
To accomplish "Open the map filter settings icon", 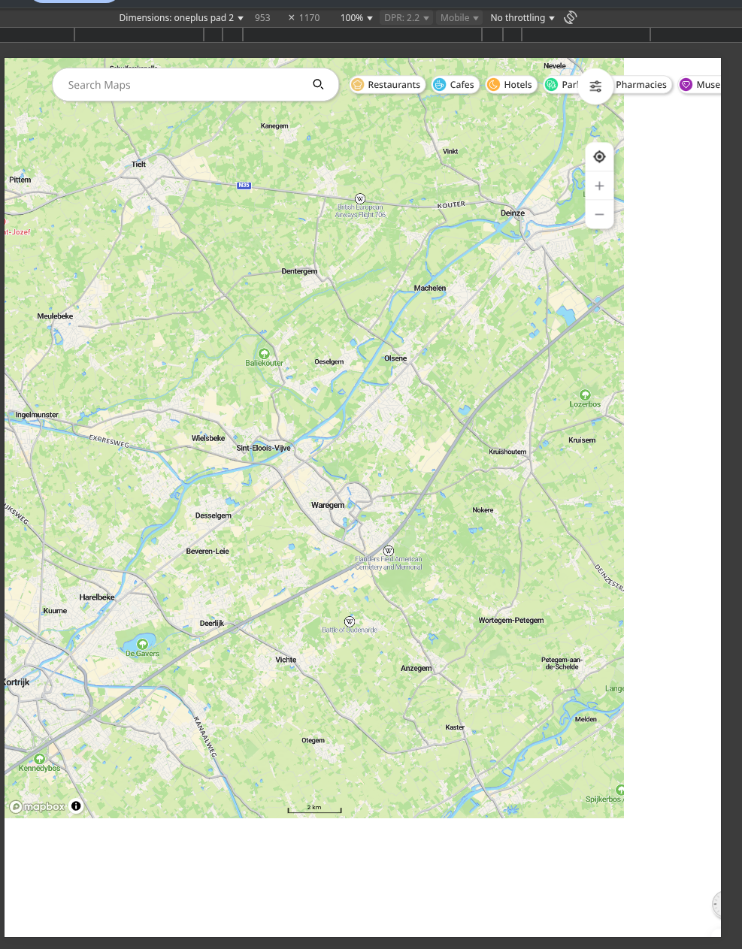I will [x=595, y=86].
